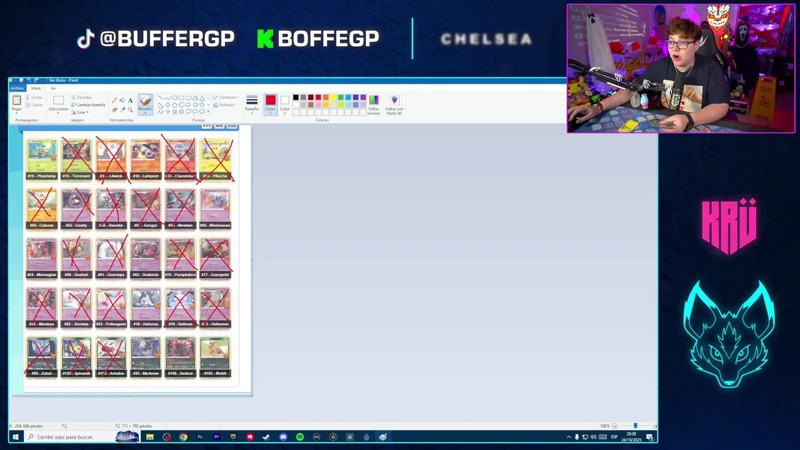The image size is (800, 450).
Task: Click the #16 - Phantump card
Action: click(41, 159)
